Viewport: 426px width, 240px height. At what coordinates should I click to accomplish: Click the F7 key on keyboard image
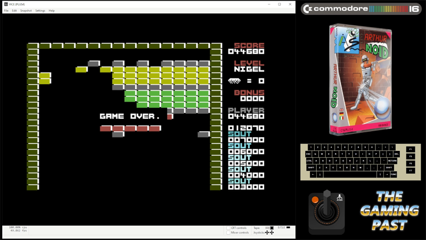click(411, 170)
